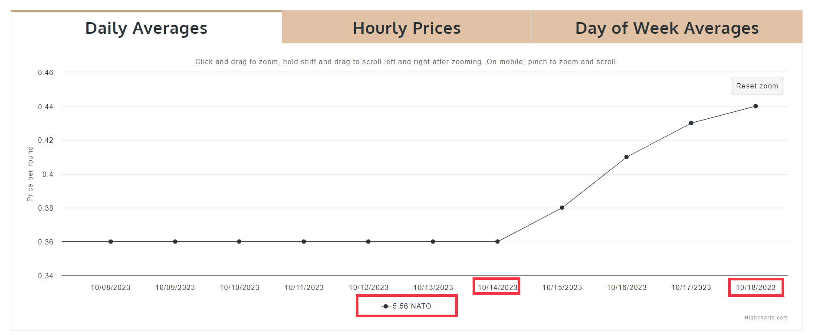Switch to the Daily Averages tab

pyautogui.click(x=146, y=27)
